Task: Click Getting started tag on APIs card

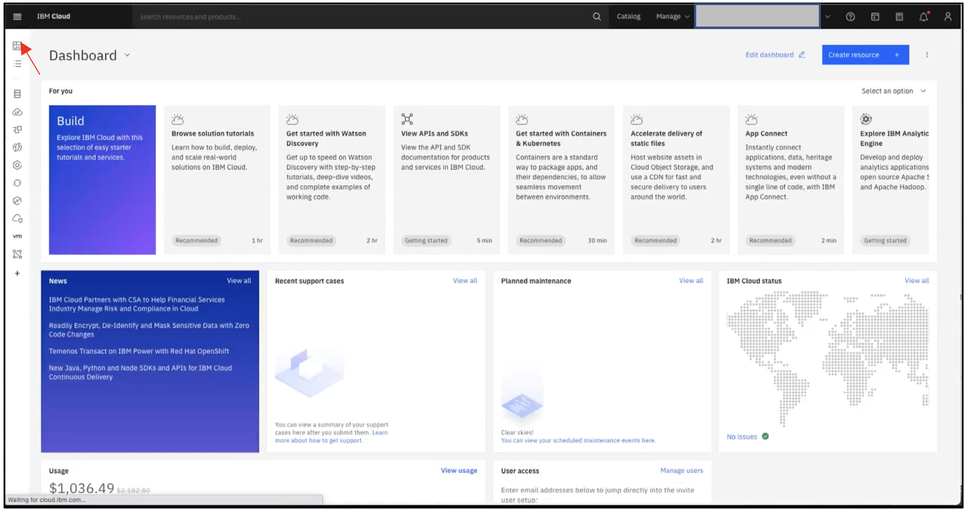Action: coord(426,241)
